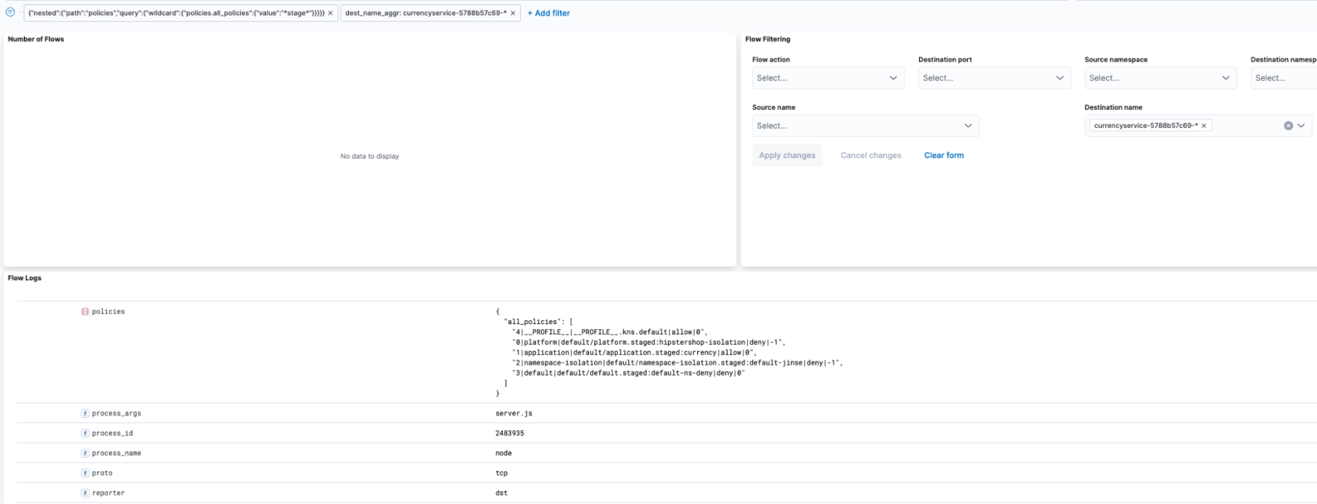Click the Flow Logs panel title
Image resolution: width=1317 pixels, height=504 pixels.
point(24,278)
